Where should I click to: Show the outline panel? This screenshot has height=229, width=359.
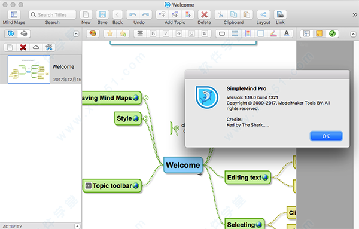[x=306, y=34]
